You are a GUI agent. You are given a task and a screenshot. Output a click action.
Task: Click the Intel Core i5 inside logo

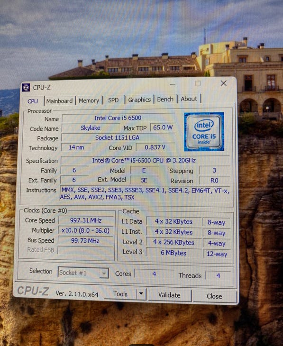tap(204, 132)
